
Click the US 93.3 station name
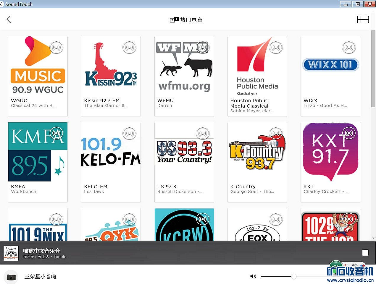tap(167, 186)
